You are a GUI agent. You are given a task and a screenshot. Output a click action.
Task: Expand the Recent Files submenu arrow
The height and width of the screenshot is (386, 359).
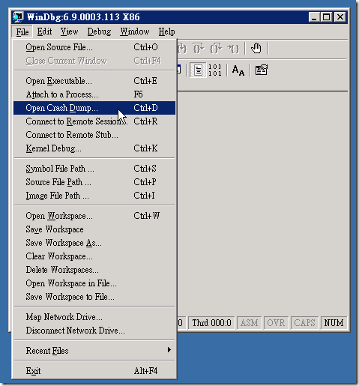[x=169, y=350]
